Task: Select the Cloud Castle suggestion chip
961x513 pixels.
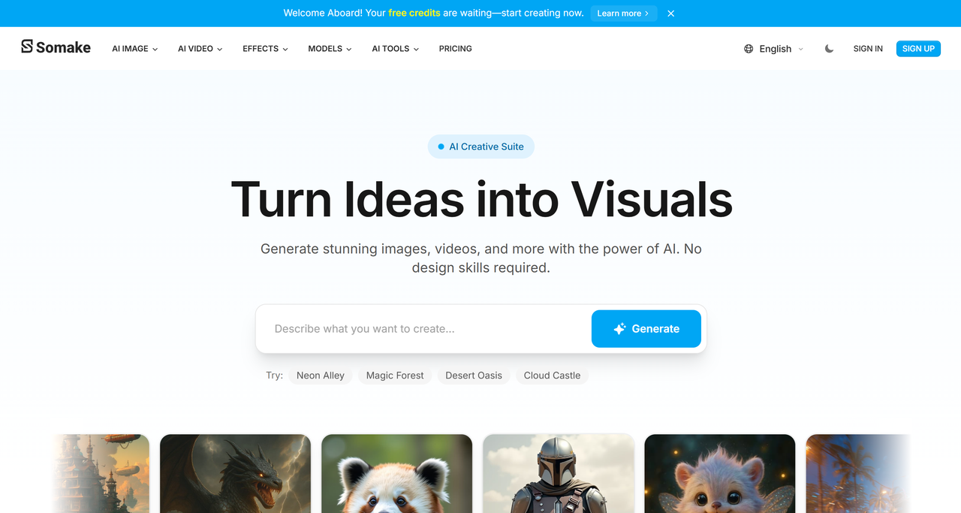Action: 552,376
